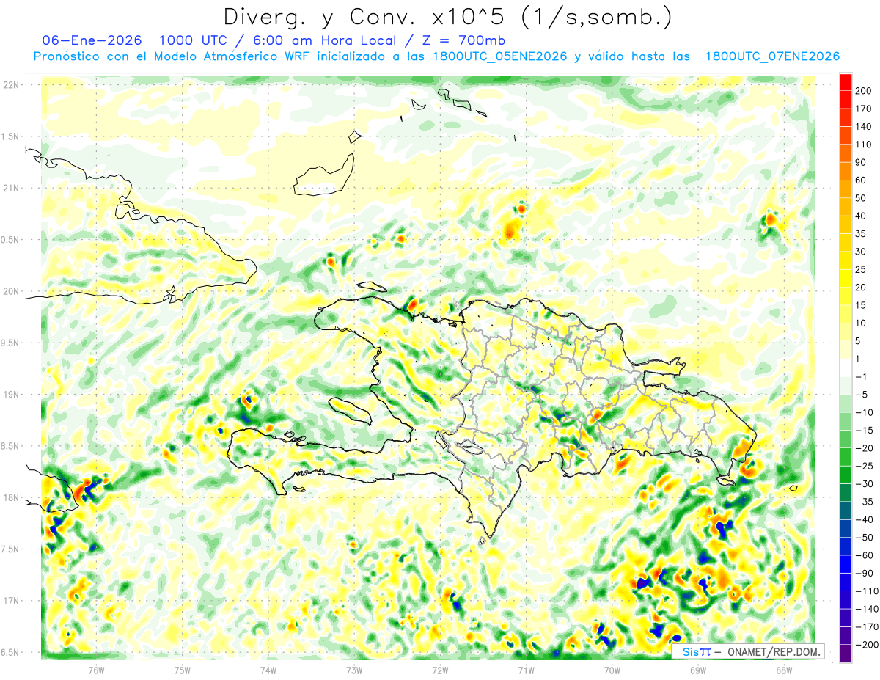The width and height of the screenshot is (880, 680).
Task: Click the "70W" longitude label
Action: [x=612, y=670]
